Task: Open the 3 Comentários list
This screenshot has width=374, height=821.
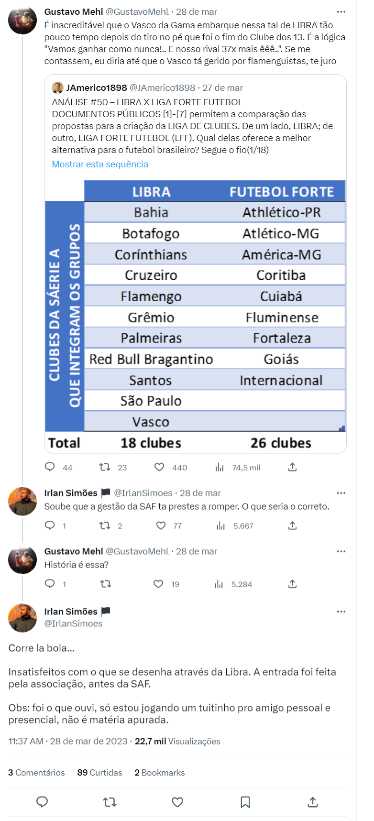Action: [36, 773]
